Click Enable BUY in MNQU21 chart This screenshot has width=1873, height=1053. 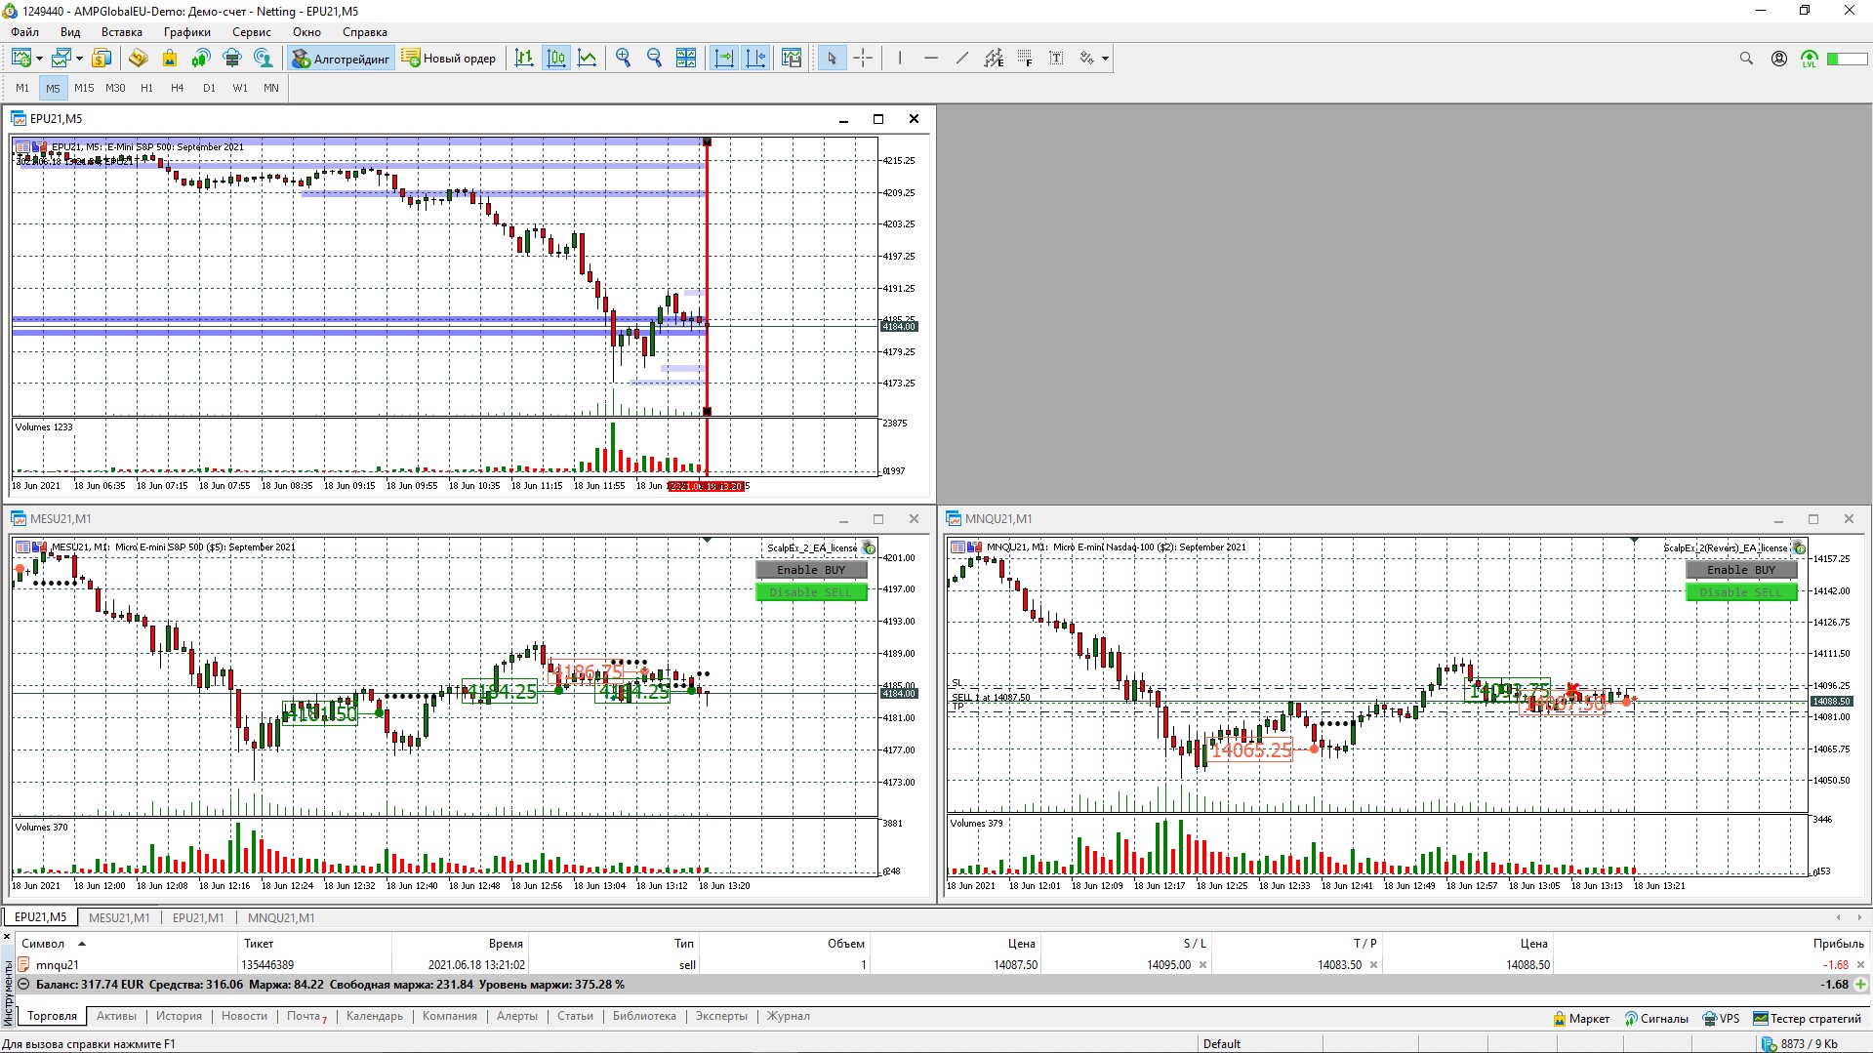pos(1741,570)
